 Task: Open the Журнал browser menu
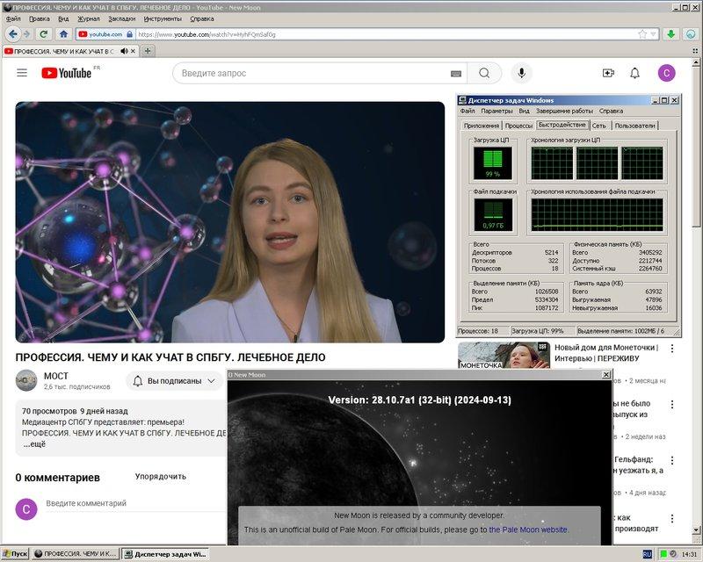[89, 18]
